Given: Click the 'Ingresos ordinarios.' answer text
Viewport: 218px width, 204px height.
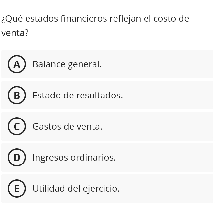Looking at the screenshot, I should (74, 158).
